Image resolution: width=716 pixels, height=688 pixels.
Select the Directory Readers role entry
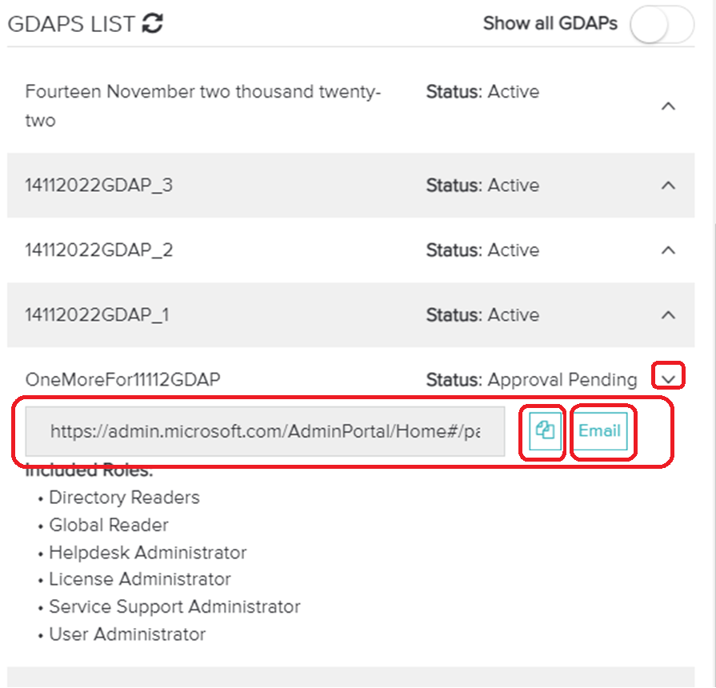tap(124, 498)
